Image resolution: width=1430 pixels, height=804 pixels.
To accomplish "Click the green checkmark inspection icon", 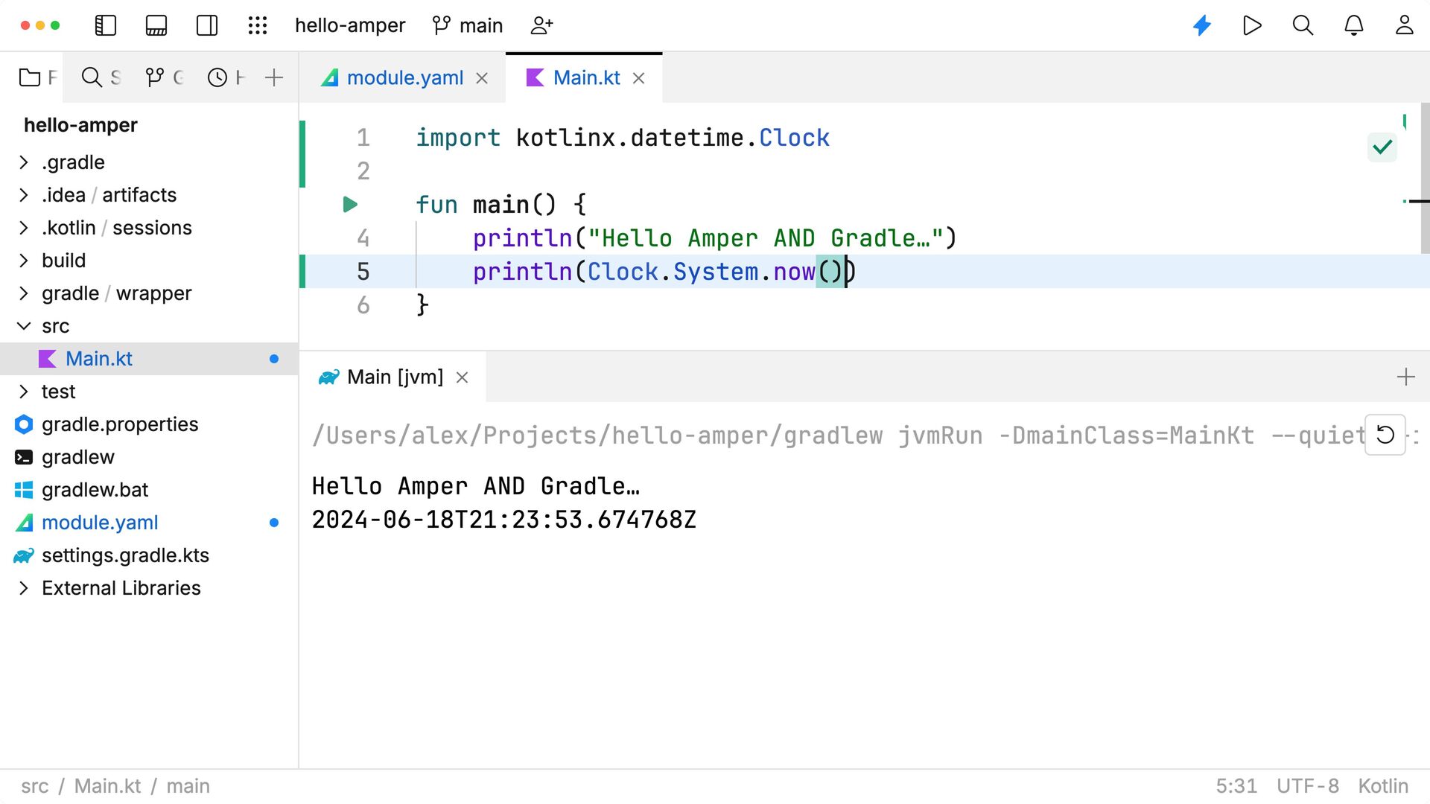I will pos(1382,147).
